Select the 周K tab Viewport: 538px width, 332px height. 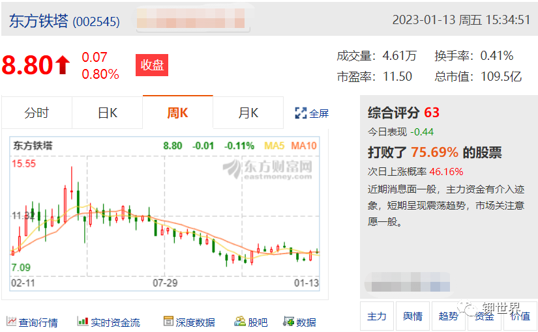[x=178, y=113]
